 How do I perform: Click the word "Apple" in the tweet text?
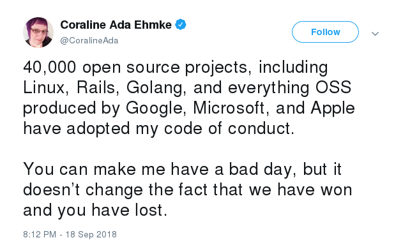click(333, 108)
